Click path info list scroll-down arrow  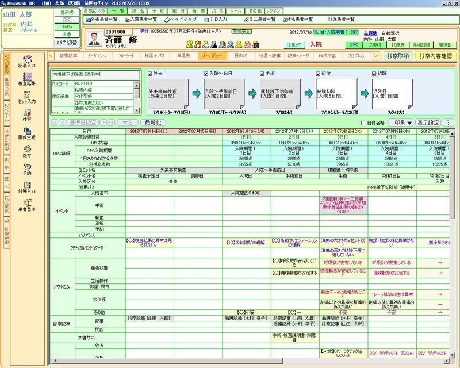(136, 110)
